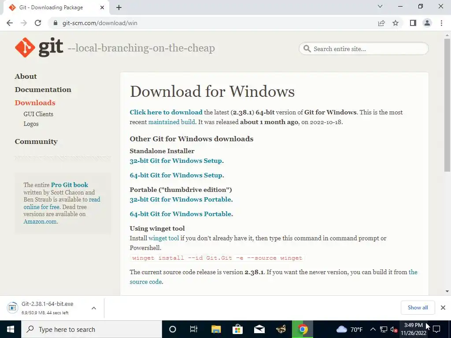Download 64-bit Git for Windows Portable
This screenshot has height=338, width=451.
[180, 214]
